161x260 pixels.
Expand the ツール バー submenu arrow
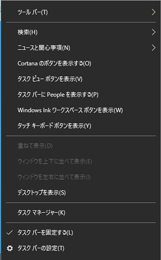pos(154,12)
